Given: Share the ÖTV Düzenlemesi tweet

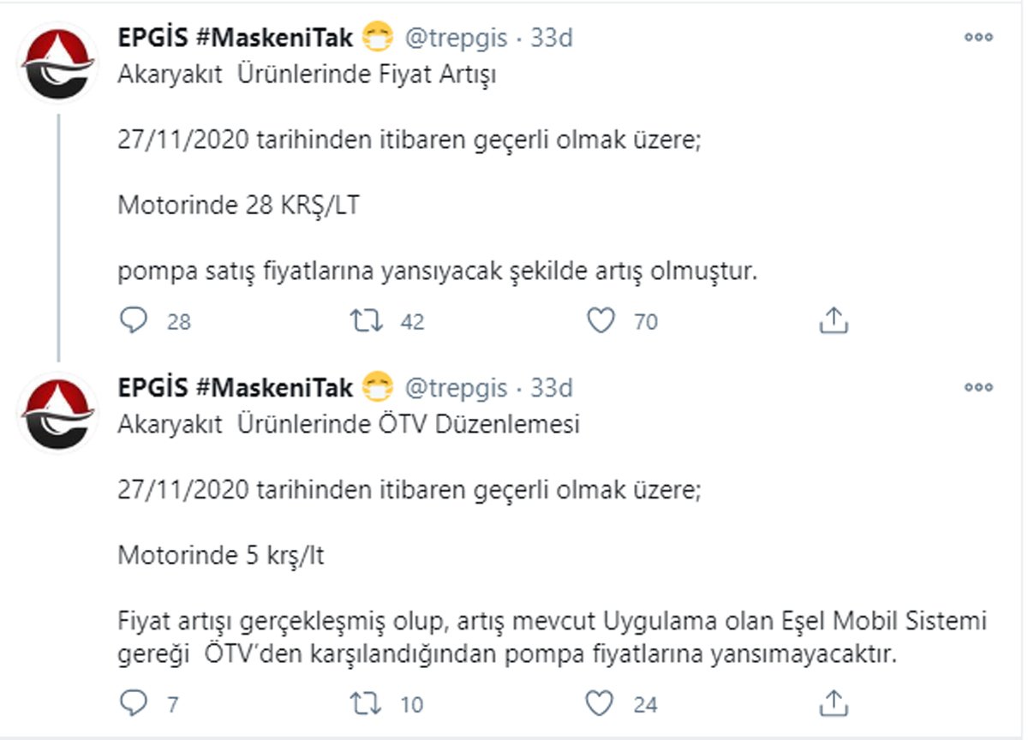Looking at the screenshot, I should (833, 703).
